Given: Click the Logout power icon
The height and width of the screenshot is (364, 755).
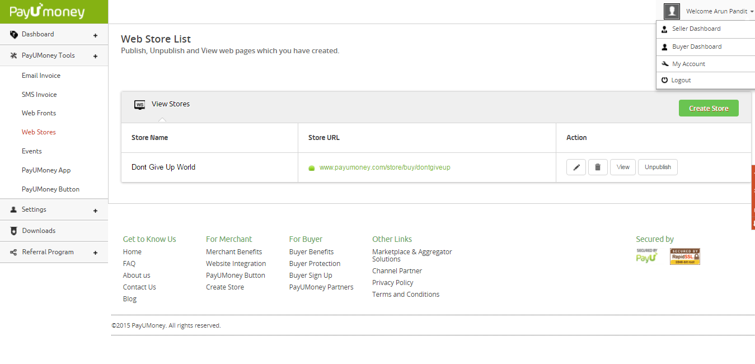Looking at the screenshot, I should tap(664, 80).
